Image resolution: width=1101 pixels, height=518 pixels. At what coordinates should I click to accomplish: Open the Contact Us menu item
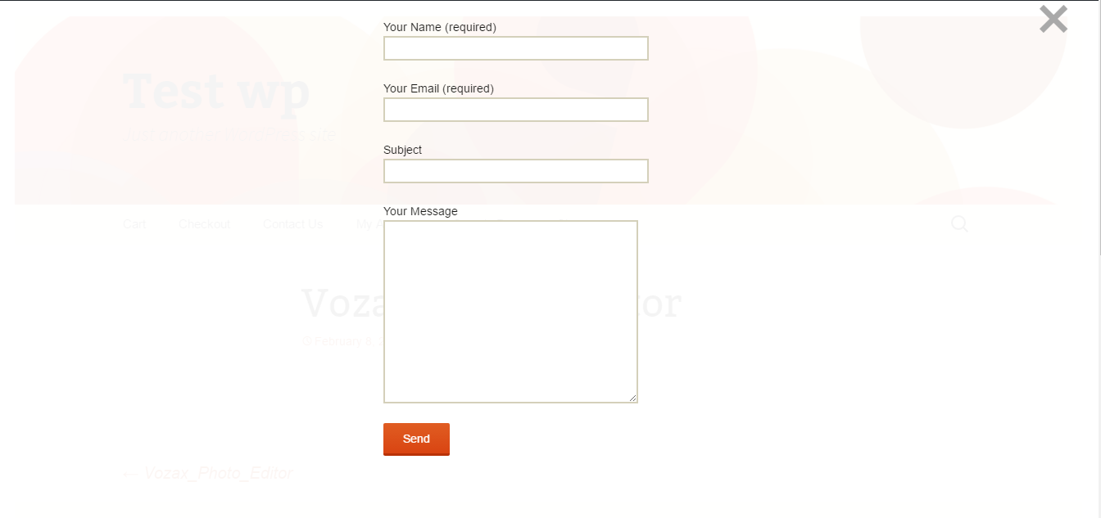point(292,224)
